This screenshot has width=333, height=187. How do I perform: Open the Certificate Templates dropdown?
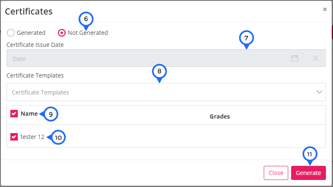(166, 92)
